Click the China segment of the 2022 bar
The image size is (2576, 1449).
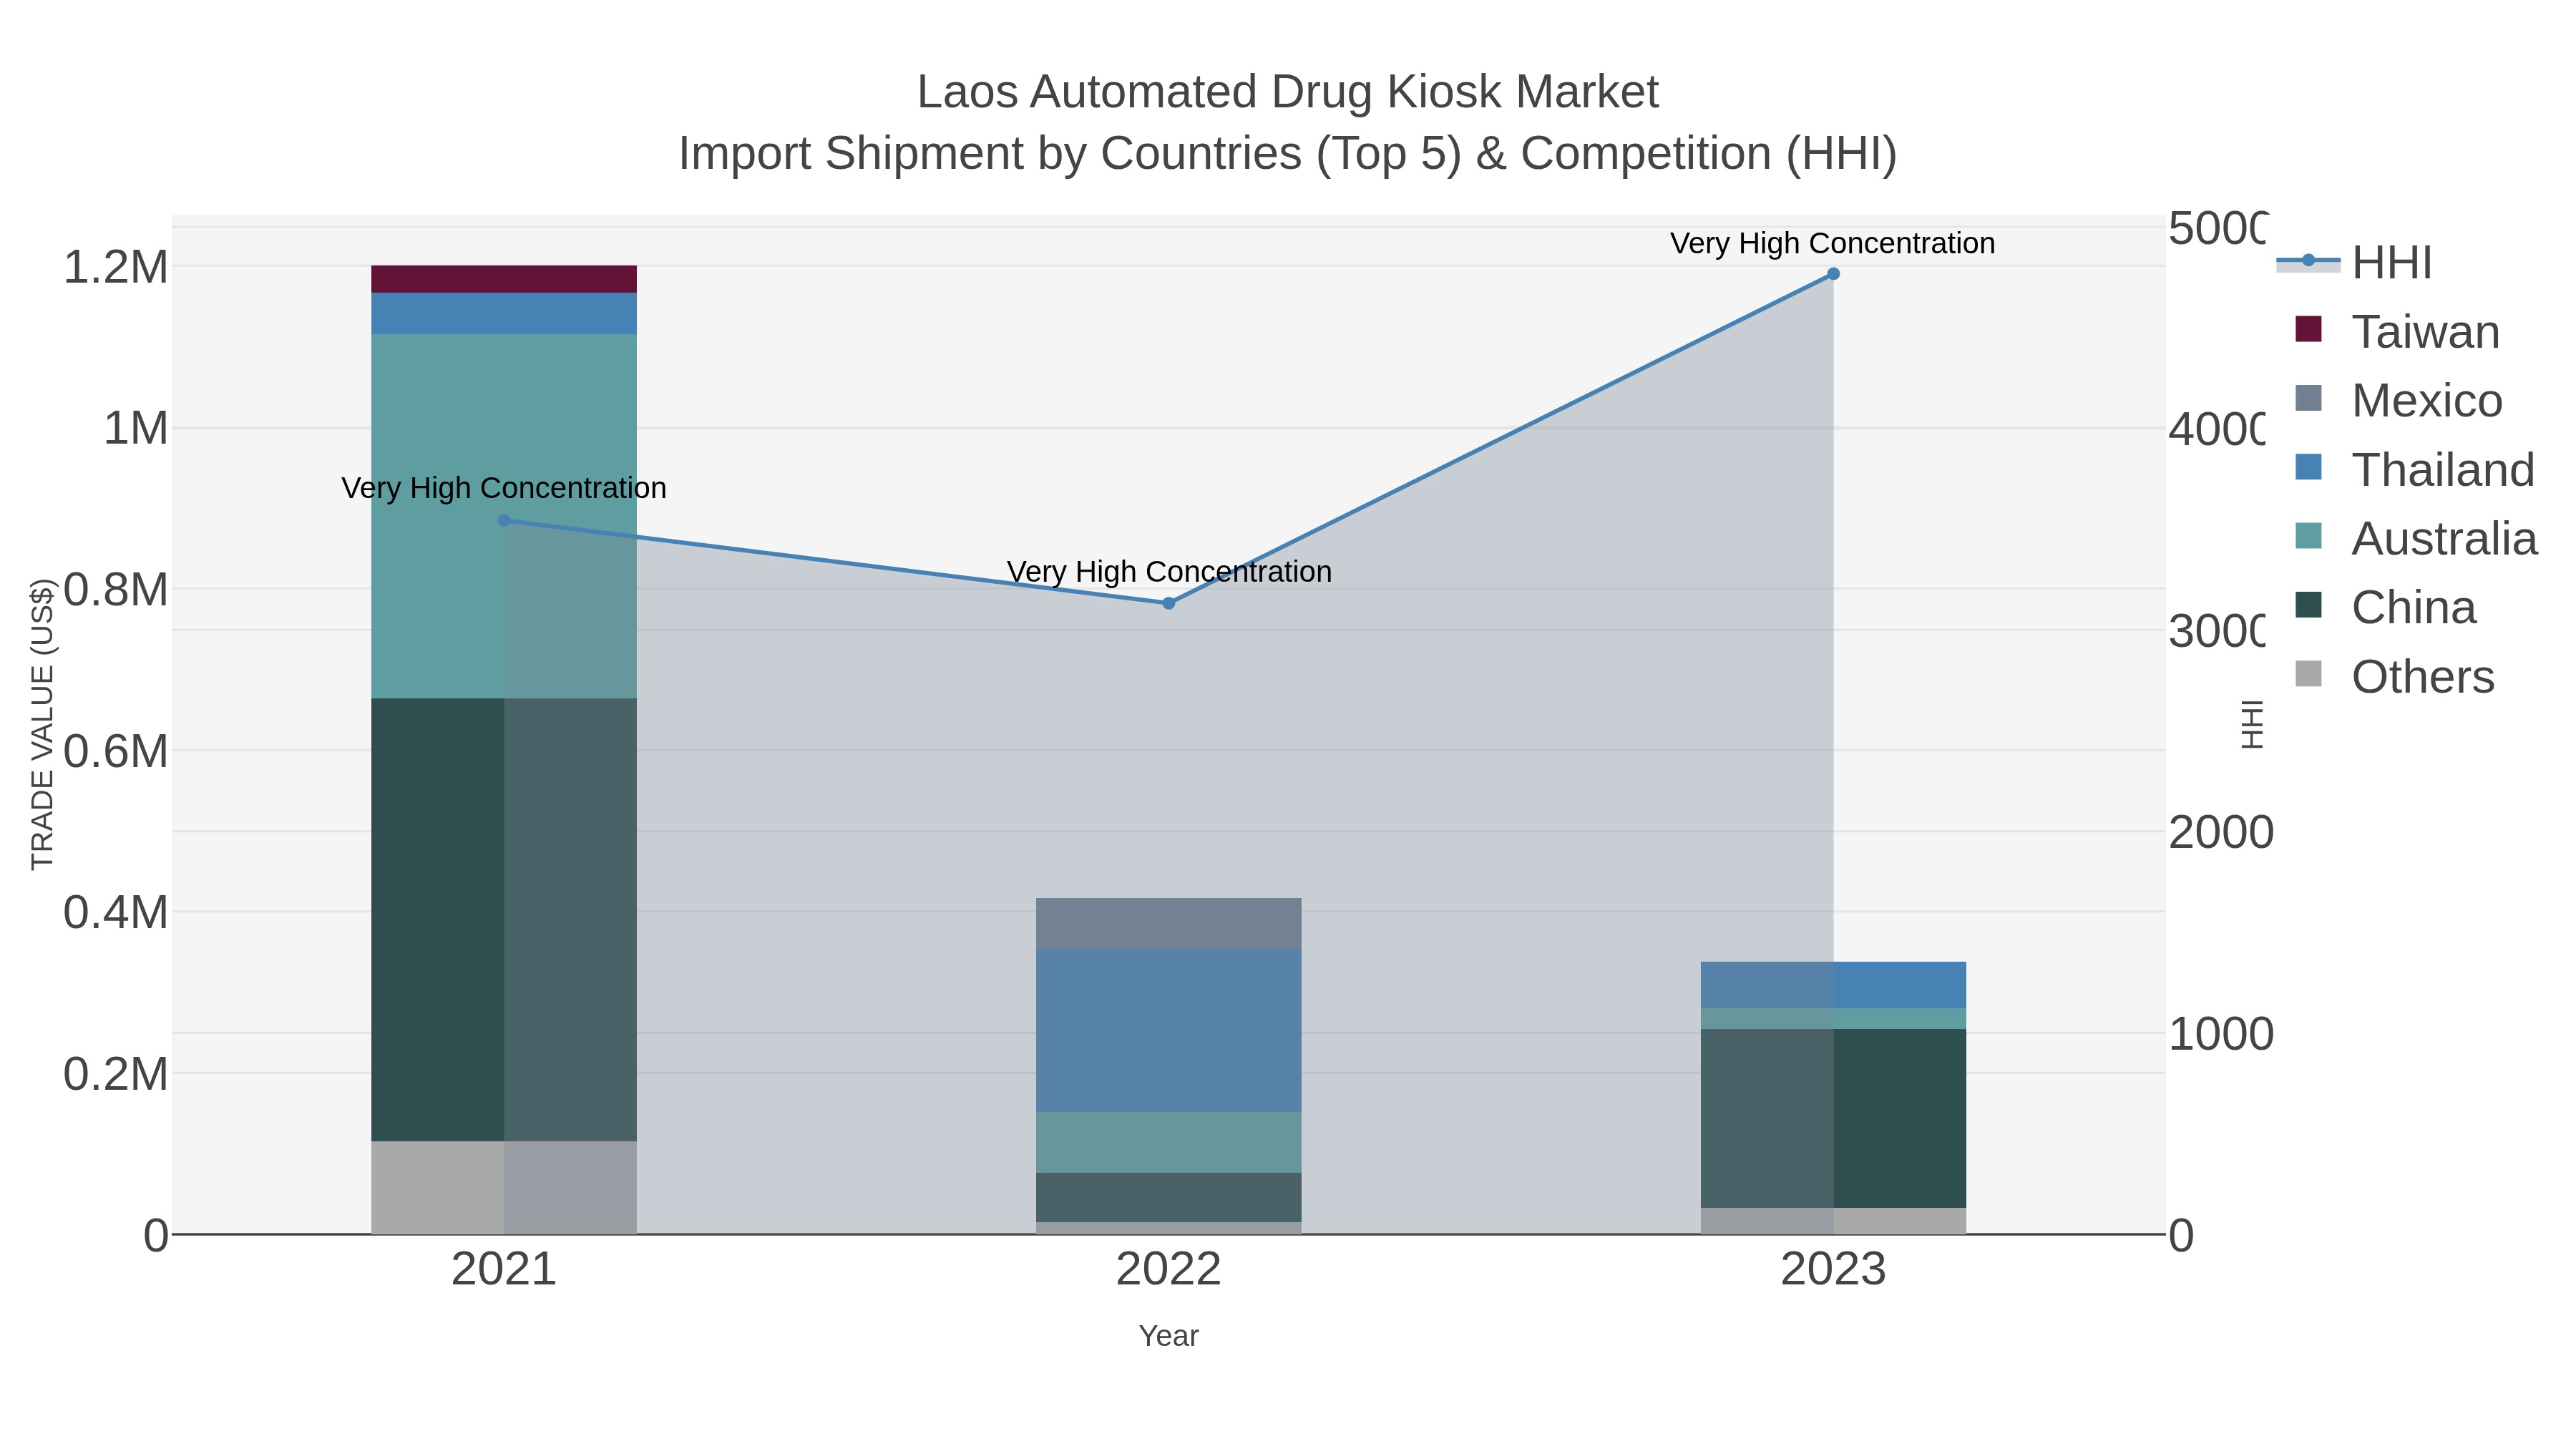[1169, 1197]
